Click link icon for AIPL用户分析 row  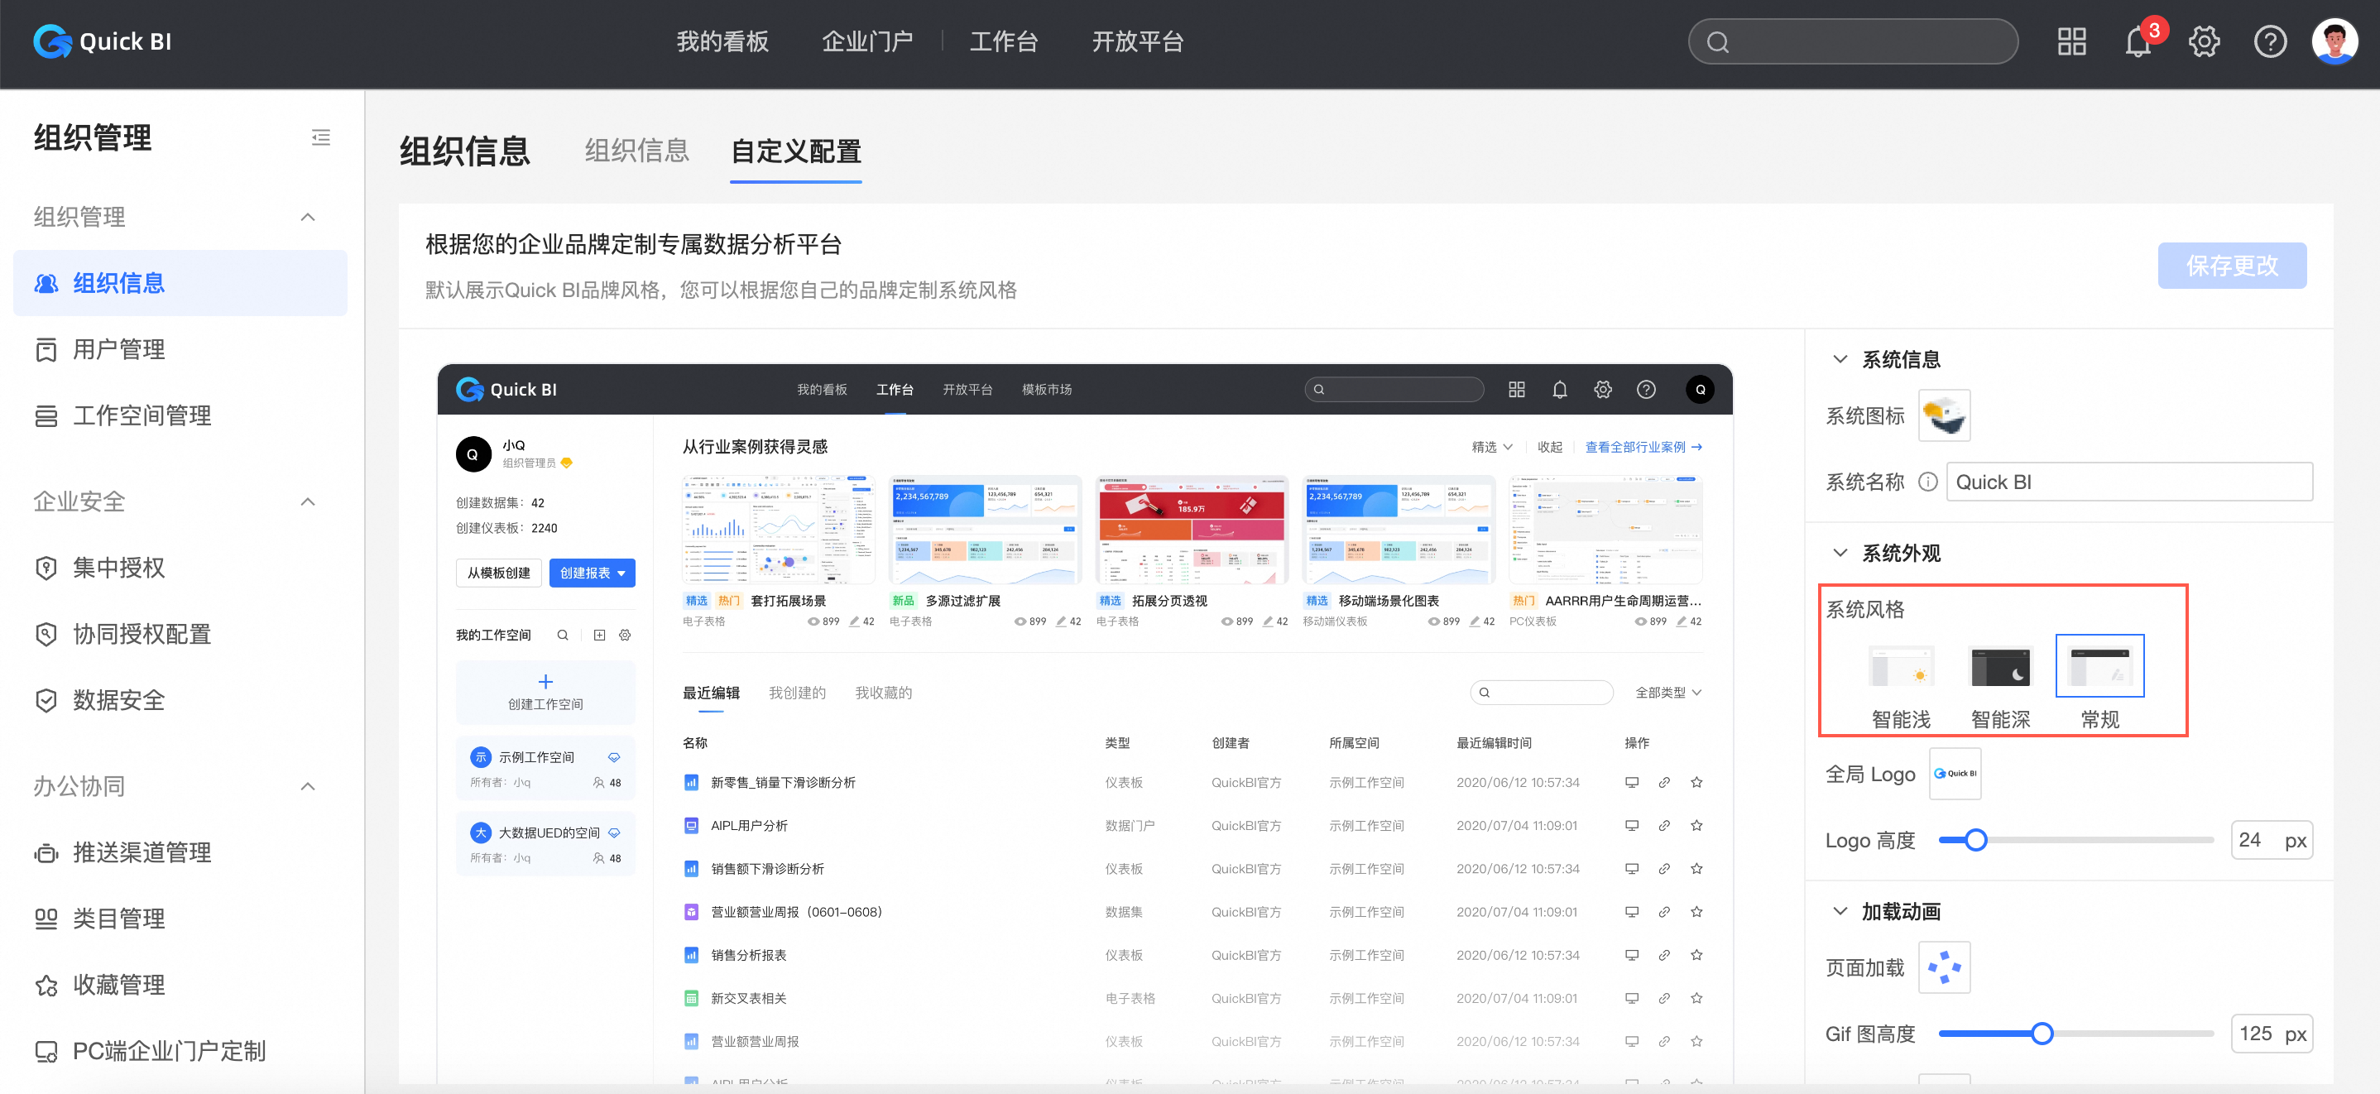tap(1664, 826)
